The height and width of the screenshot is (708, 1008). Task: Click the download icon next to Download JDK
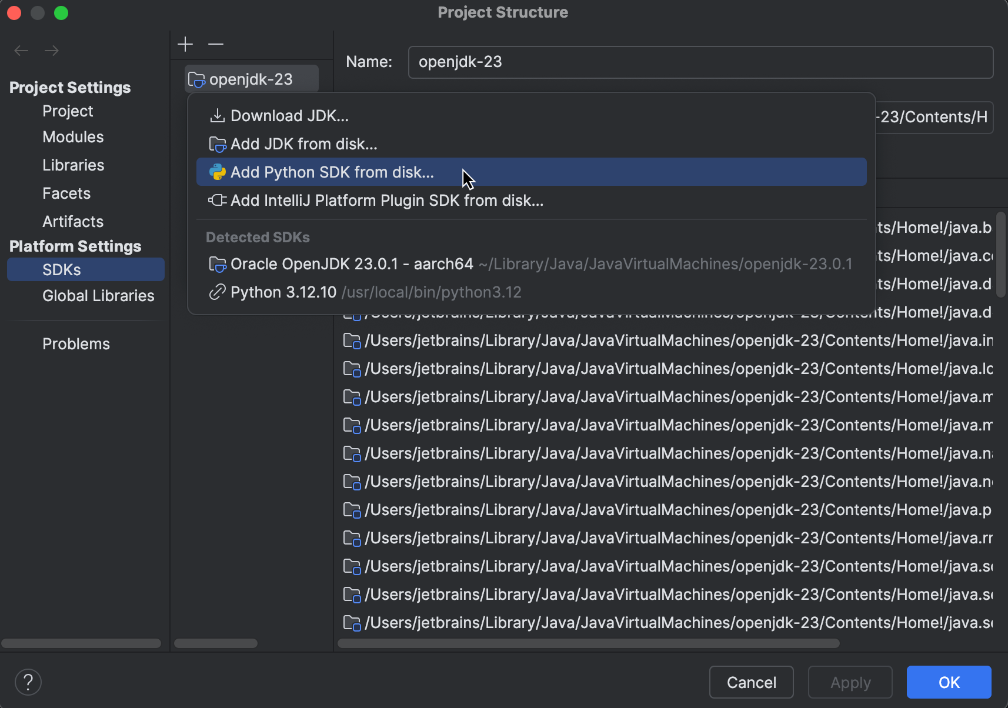[218, 115]
